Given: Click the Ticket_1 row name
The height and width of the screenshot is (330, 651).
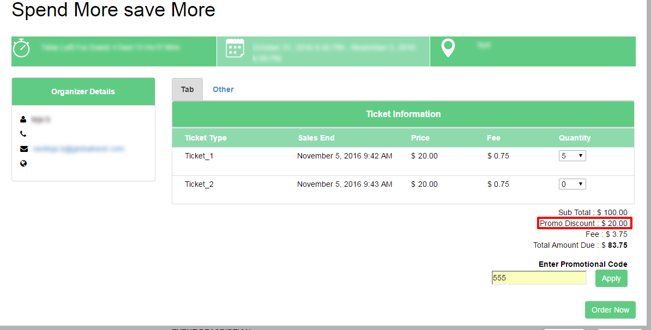Looking at the screenshot, I should 199,156.
